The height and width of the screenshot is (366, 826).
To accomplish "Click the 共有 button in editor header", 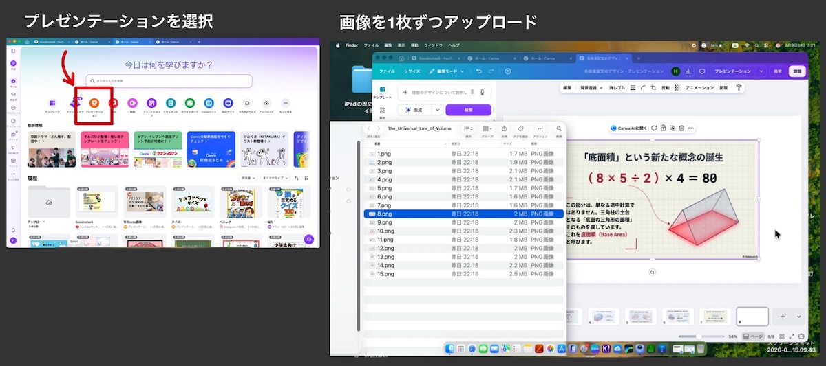I will pos(778,71).
